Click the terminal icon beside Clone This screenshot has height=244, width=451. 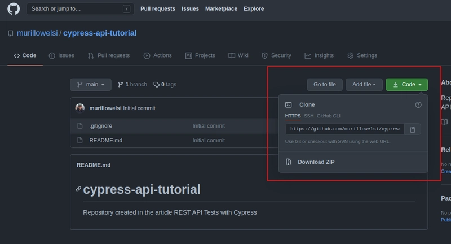coord(288,105)
